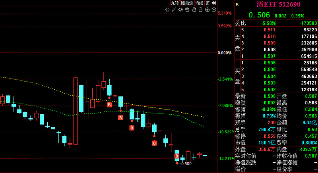
Task: Zoom out with the minus icon
Action: 214,10
